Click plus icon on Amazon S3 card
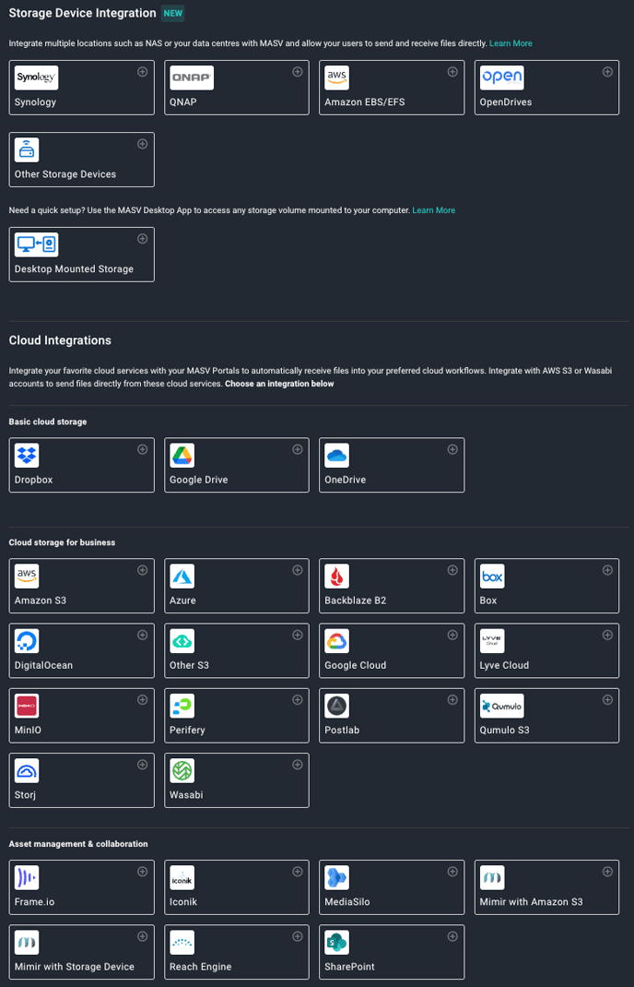The width and height of the screenshot is (634, 987). click(143, 570)
